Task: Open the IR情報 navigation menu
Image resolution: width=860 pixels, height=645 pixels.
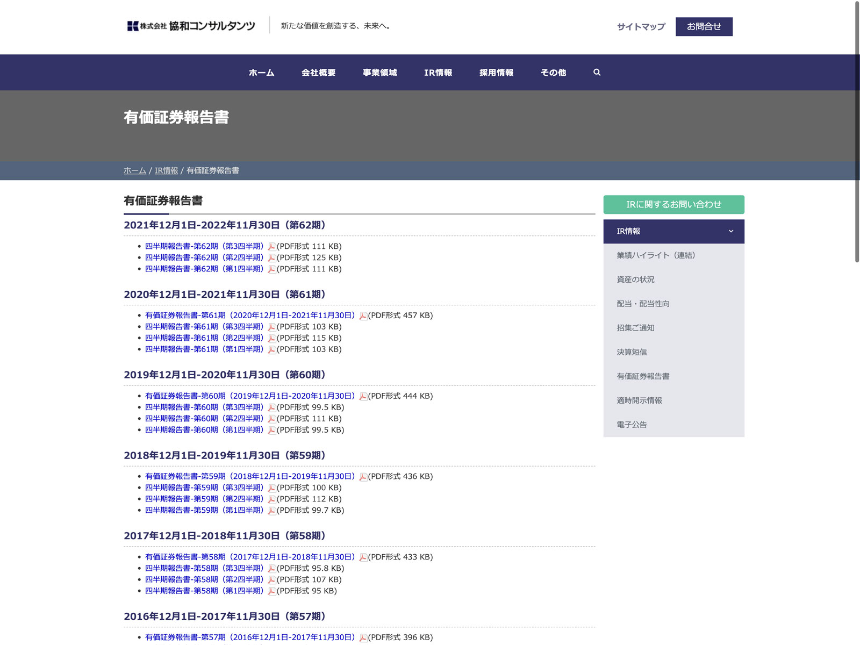Action: click(x=438, y=73)
